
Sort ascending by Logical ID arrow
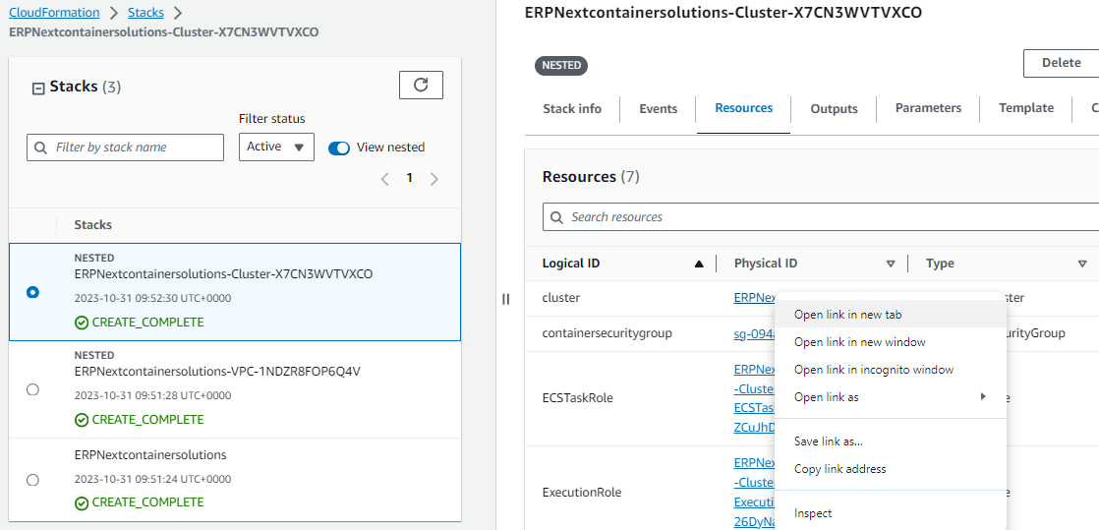tap(698, 265)
